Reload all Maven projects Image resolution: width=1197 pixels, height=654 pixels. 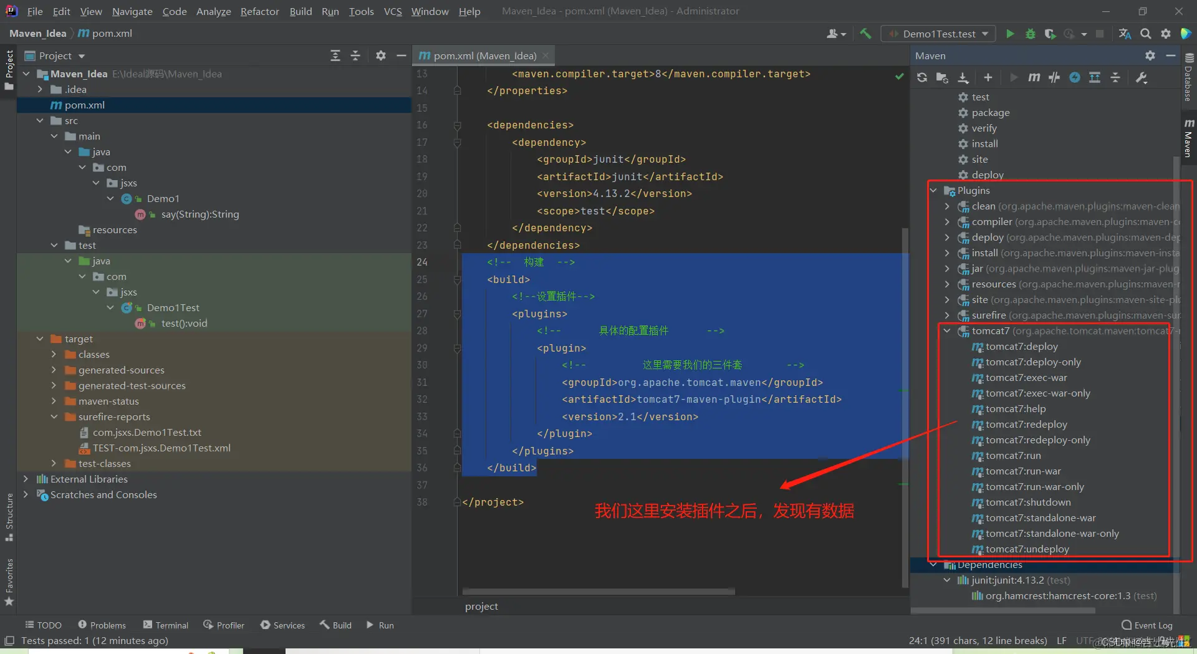(922, 77)
